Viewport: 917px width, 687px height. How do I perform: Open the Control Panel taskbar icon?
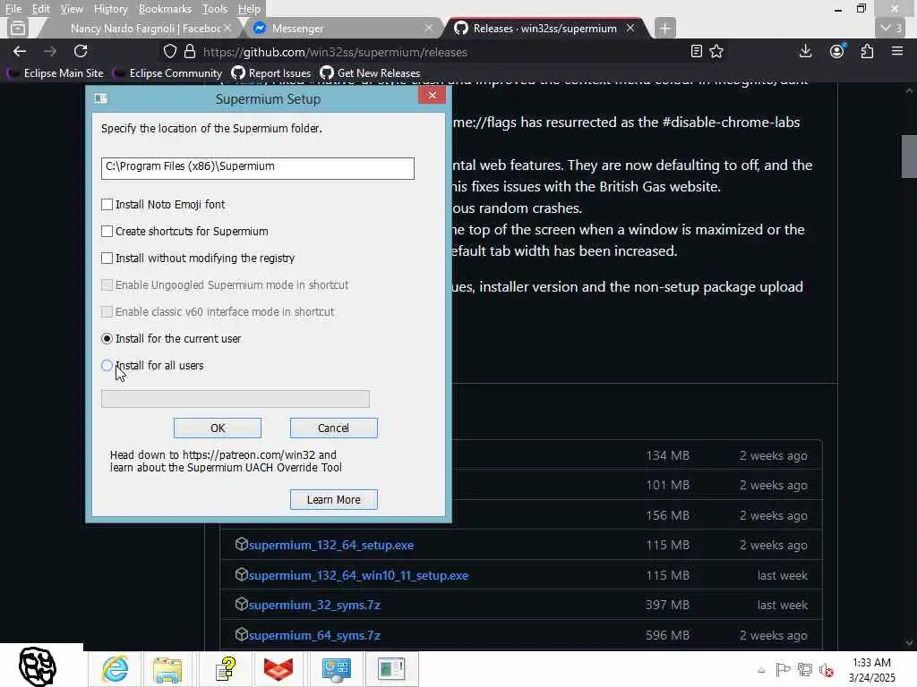[x=337, y=669]
